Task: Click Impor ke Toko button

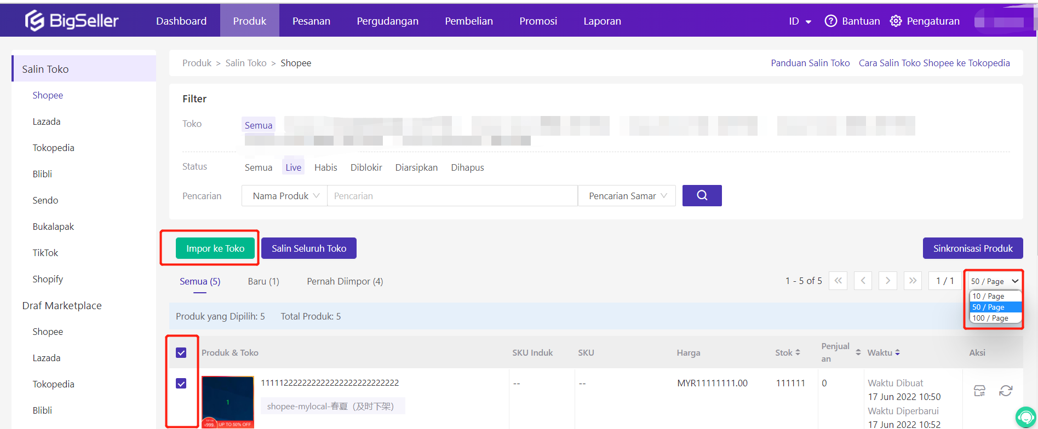Action: click(215, 248)
